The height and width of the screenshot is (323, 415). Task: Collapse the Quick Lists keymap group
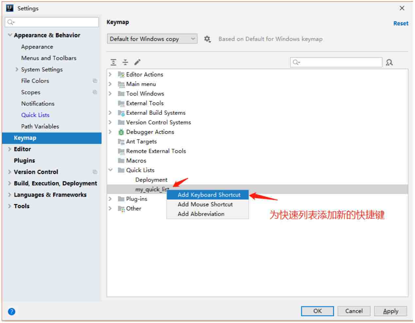(x=110, y=170)
